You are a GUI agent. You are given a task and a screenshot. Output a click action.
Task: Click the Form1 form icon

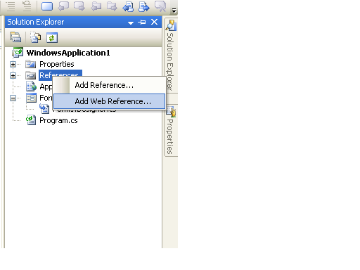coord(31,98)
